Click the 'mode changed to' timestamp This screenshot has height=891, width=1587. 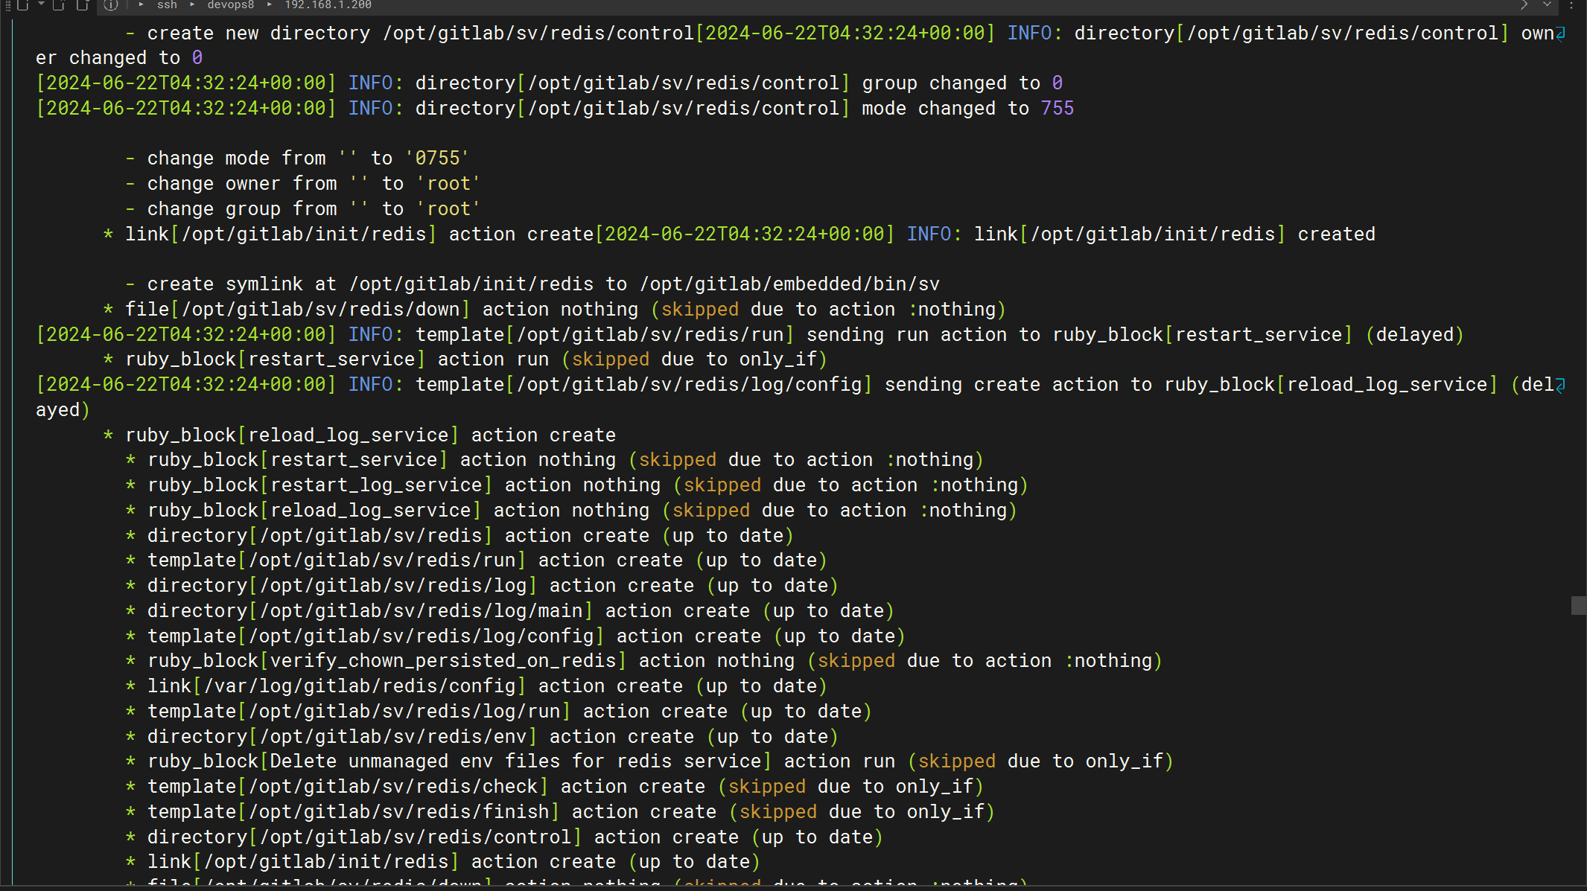pyautogui.click(x=186, y=109)
